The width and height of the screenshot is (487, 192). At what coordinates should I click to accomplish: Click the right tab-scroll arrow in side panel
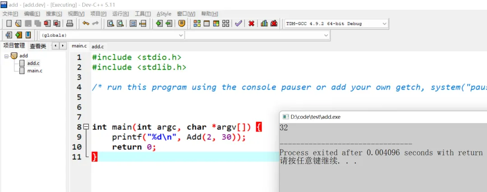(x=63, y=46)
